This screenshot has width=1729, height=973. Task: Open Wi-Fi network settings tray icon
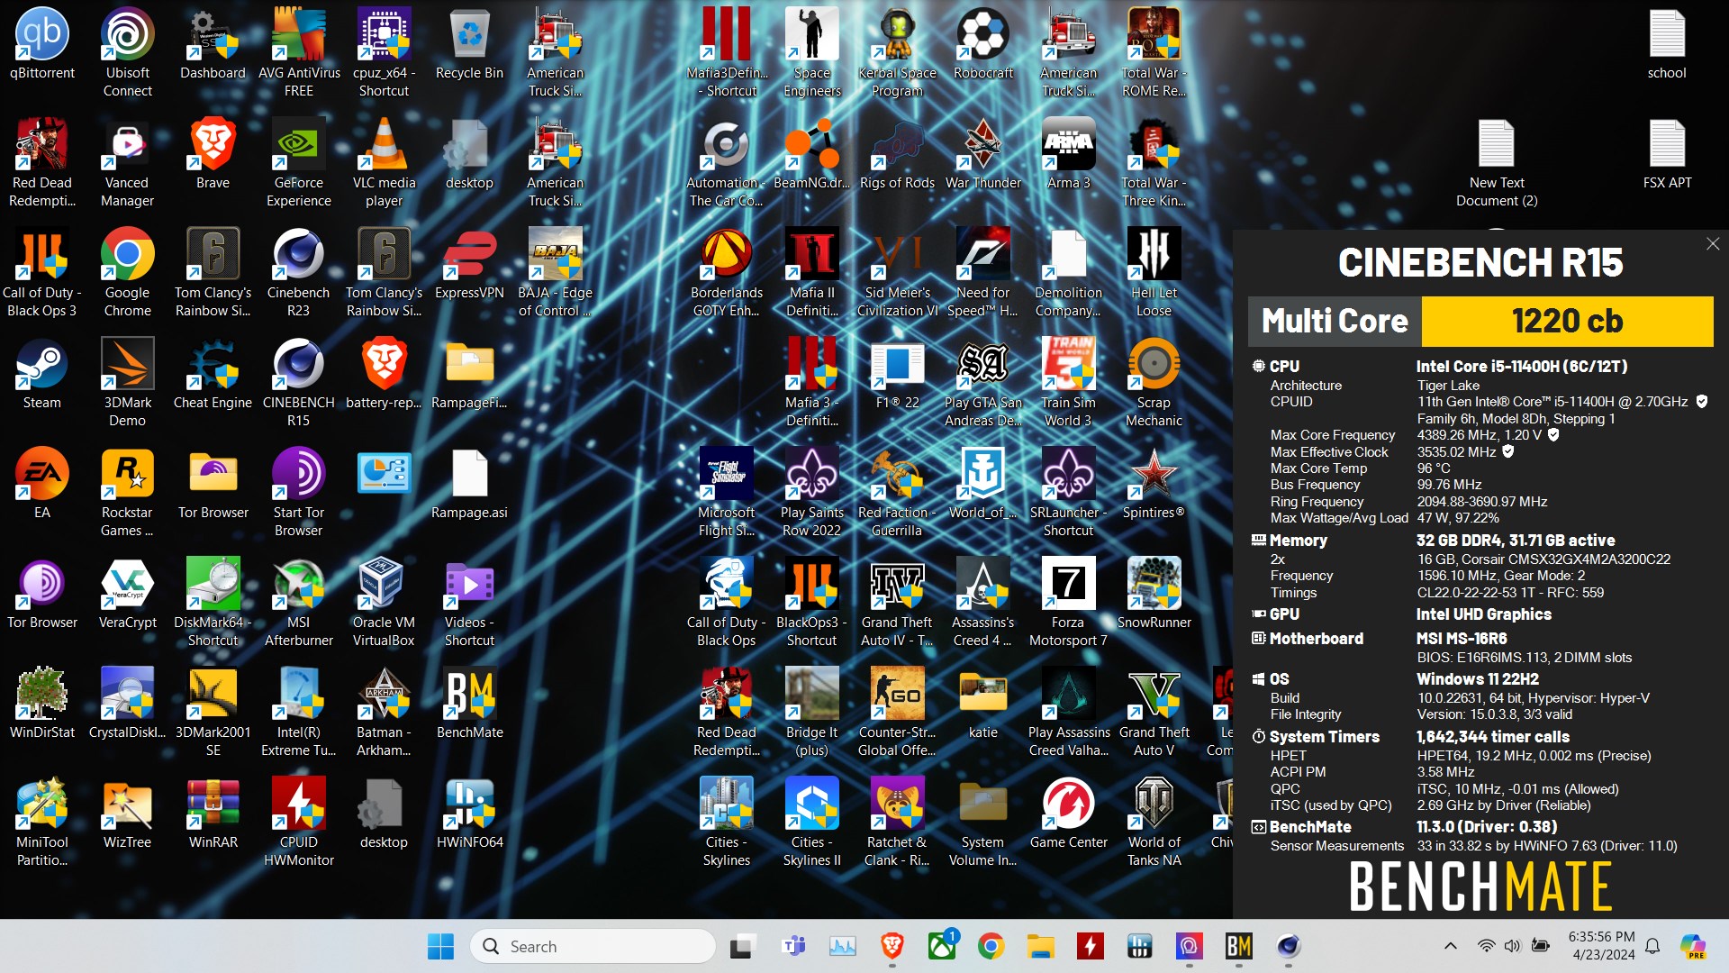(1486, 946)
